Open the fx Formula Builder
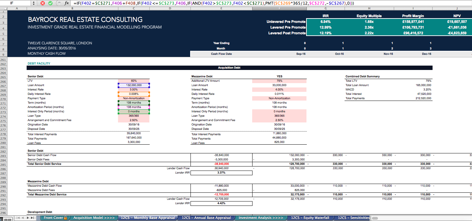 point(67,3)
